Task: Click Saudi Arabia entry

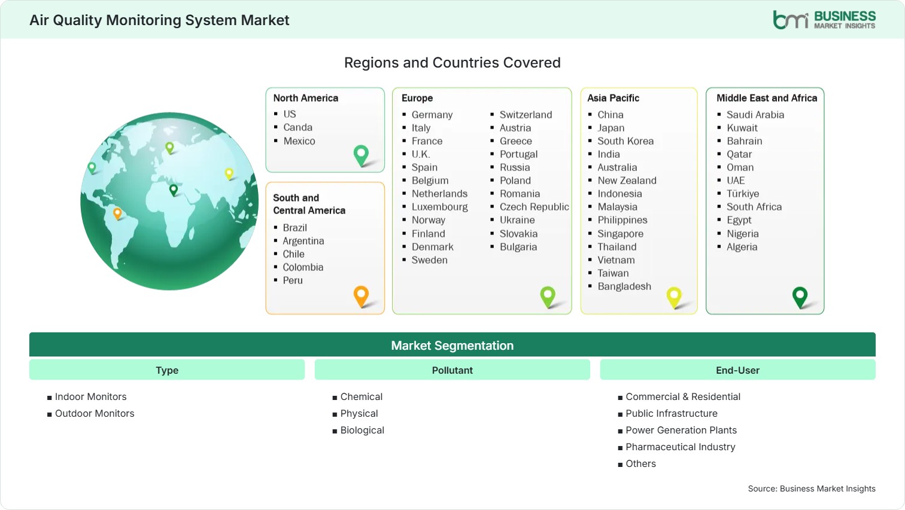Action: coord(755,115)
